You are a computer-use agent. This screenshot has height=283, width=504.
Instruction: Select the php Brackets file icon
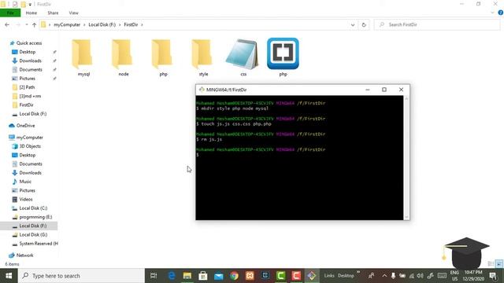[x=283, y=53]
